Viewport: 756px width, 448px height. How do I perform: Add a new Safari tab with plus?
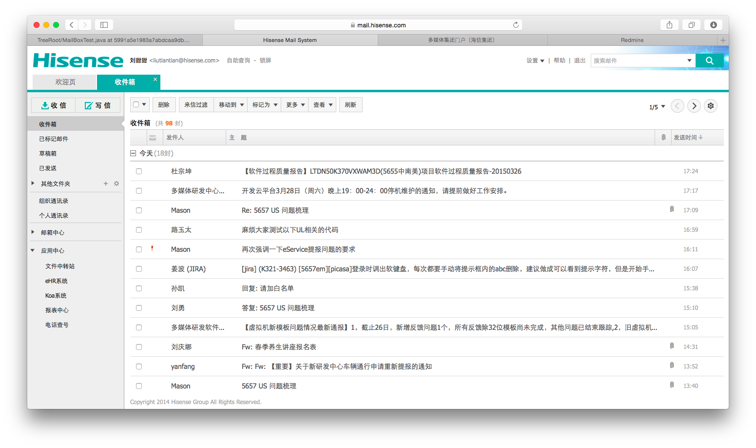pyautogui.click(x=723, y=40)
